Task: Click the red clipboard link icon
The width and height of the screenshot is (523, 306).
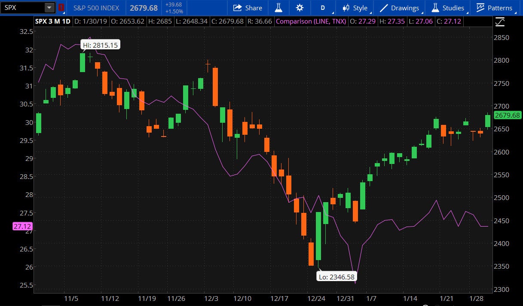Action: coord(61,8)
